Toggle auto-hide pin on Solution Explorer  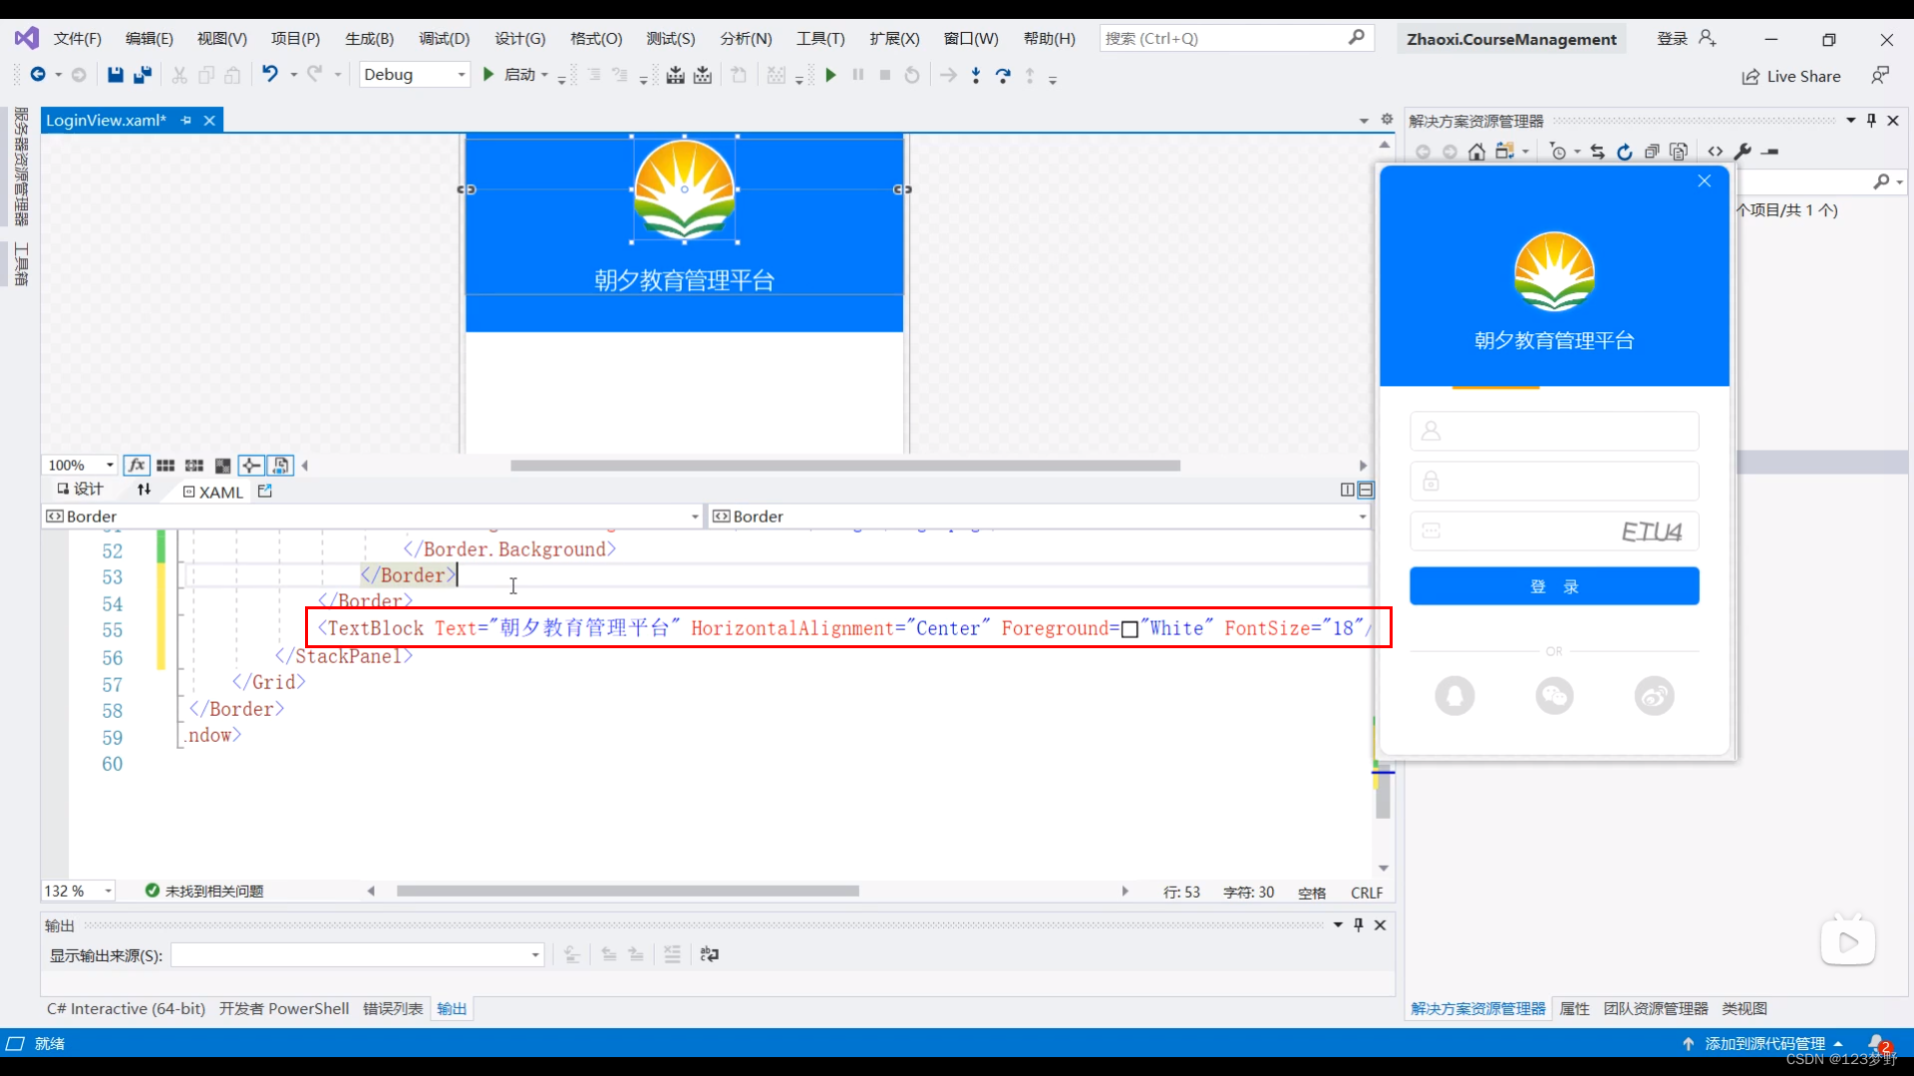[x=1871, y=121]
